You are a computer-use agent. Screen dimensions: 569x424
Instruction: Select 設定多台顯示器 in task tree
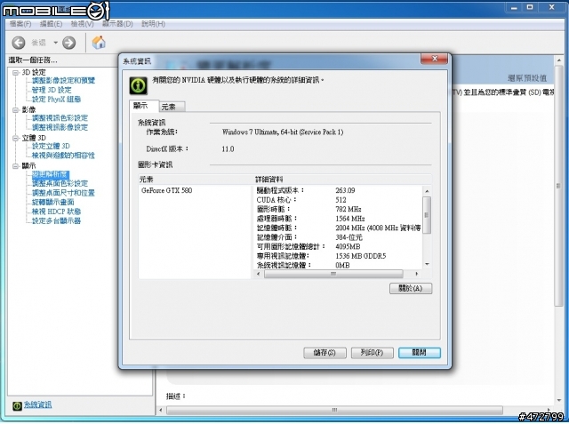click(x=56, y=220)
